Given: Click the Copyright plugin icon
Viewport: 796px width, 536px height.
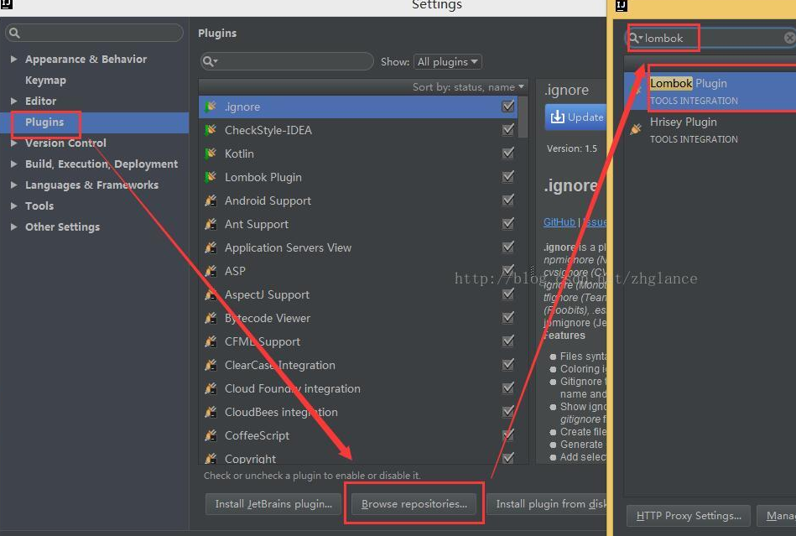Looking at the screenshot, I should 211,458.
